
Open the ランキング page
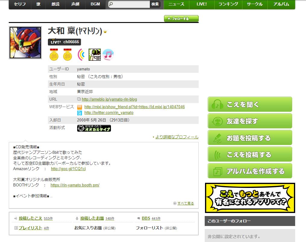[228, 4]
